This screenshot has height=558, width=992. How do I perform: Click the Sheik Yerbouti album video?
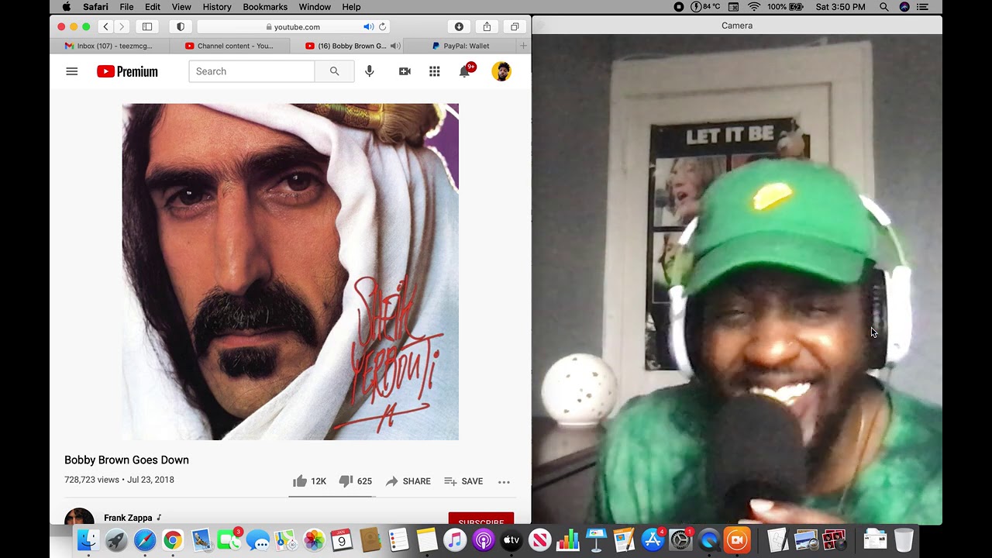pos(291,272)
